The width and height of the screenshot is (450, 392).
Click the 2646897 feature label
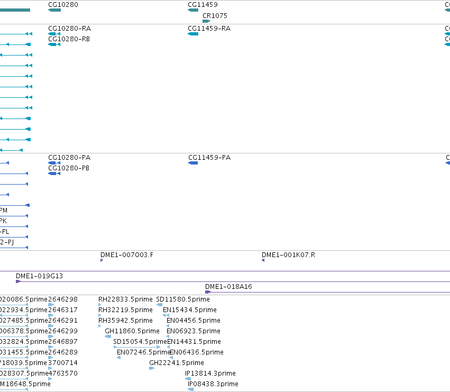pyautogui.click(x=63, y=342)
